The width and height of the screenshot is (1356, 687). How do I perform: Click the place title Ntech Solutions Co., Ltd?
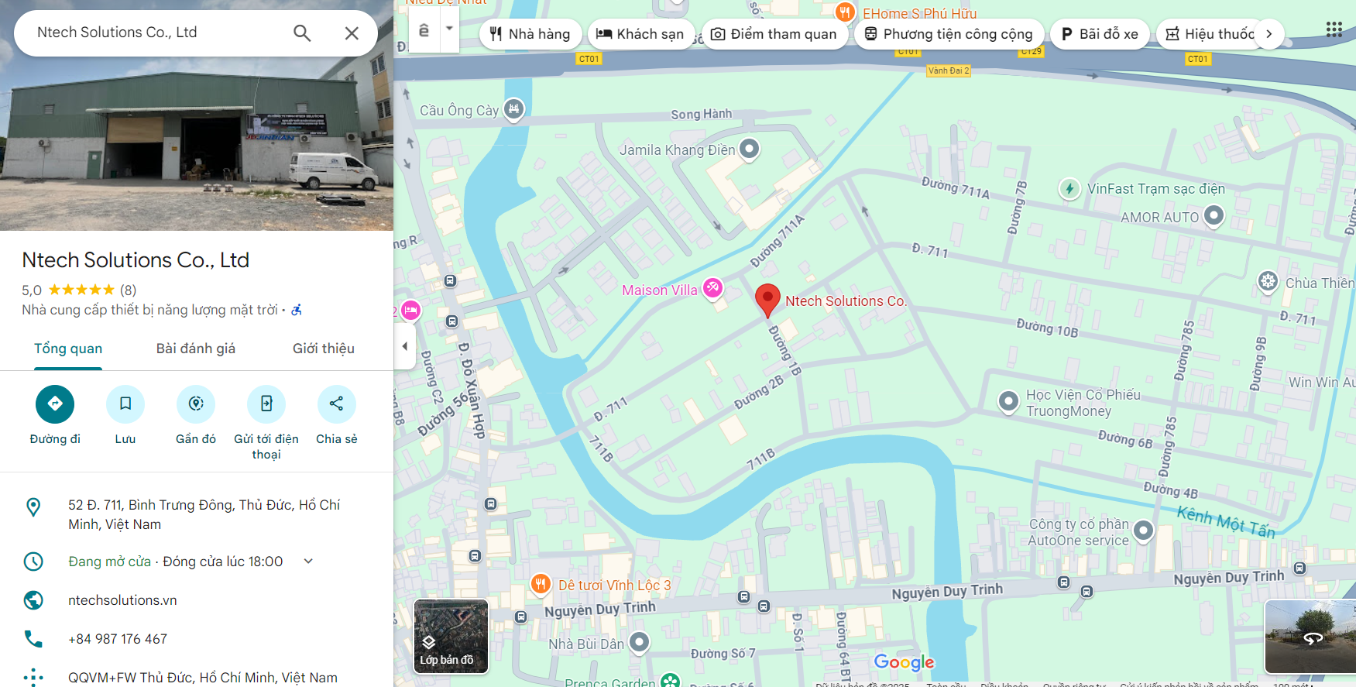pos(136,259)
